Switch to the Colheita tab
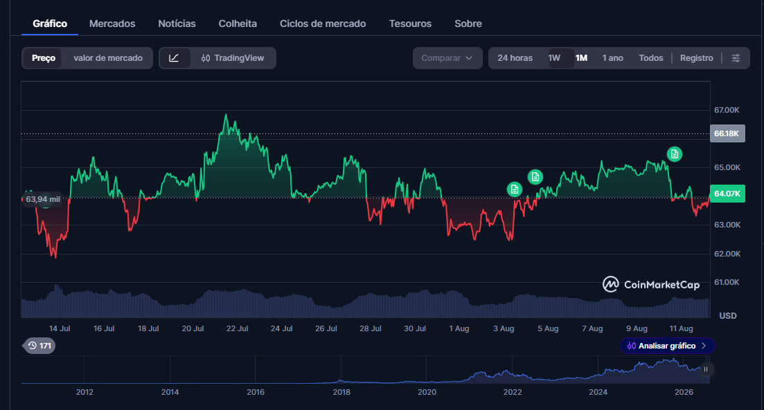The width and height of the screenshot is (764, 410). 238,24
